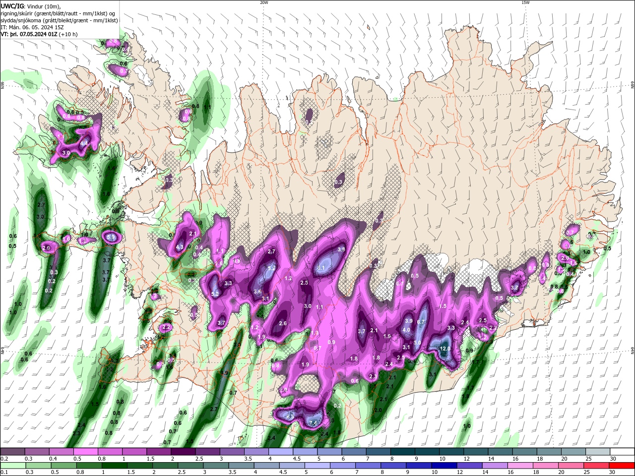
Task: Pick deep blue rain swatch starting at 10
Action: pos(444,466)
